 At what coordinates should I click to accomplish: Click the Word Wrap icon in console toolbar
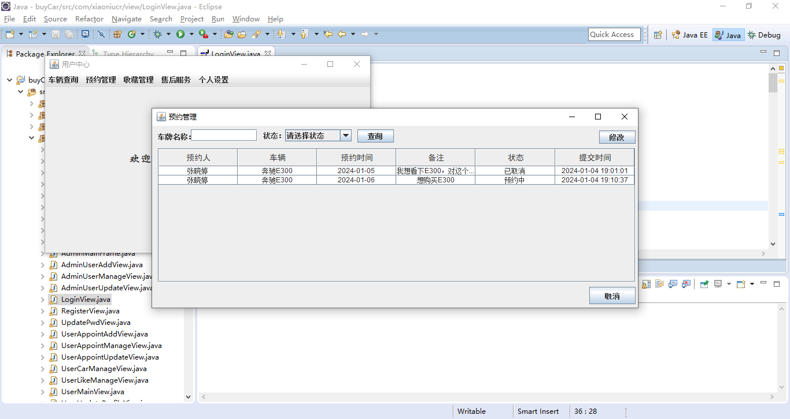pyautogui.click(x=659, y=284)
